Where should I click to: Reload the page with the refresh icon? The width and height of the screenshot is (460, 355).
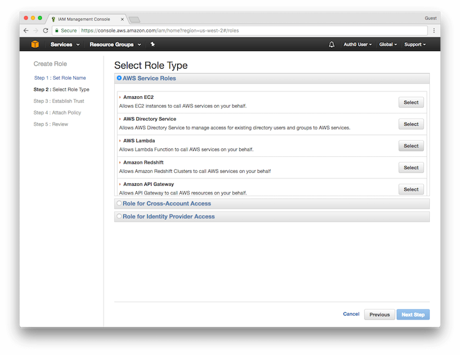pyautogui.click(x=45, y=31)
